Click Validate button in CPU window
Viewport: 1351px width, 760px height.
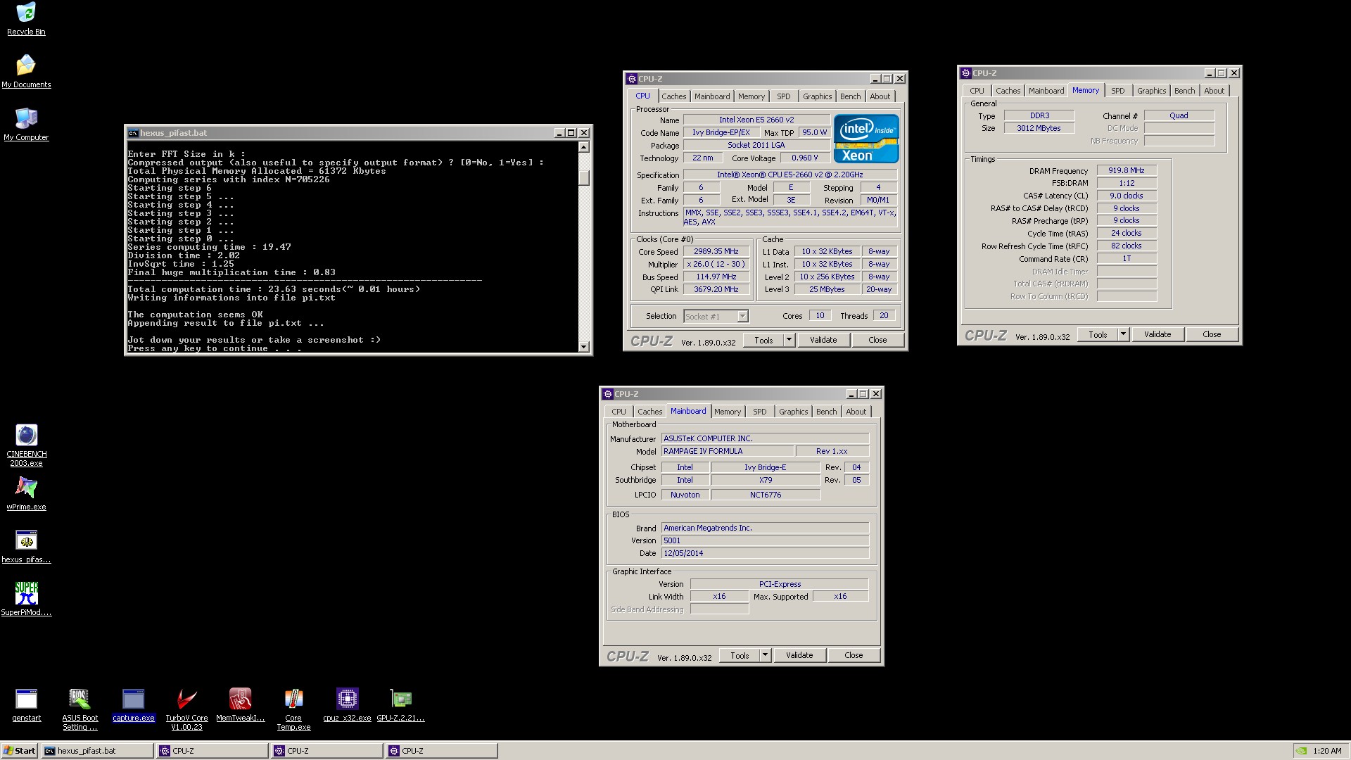[823, 340]
